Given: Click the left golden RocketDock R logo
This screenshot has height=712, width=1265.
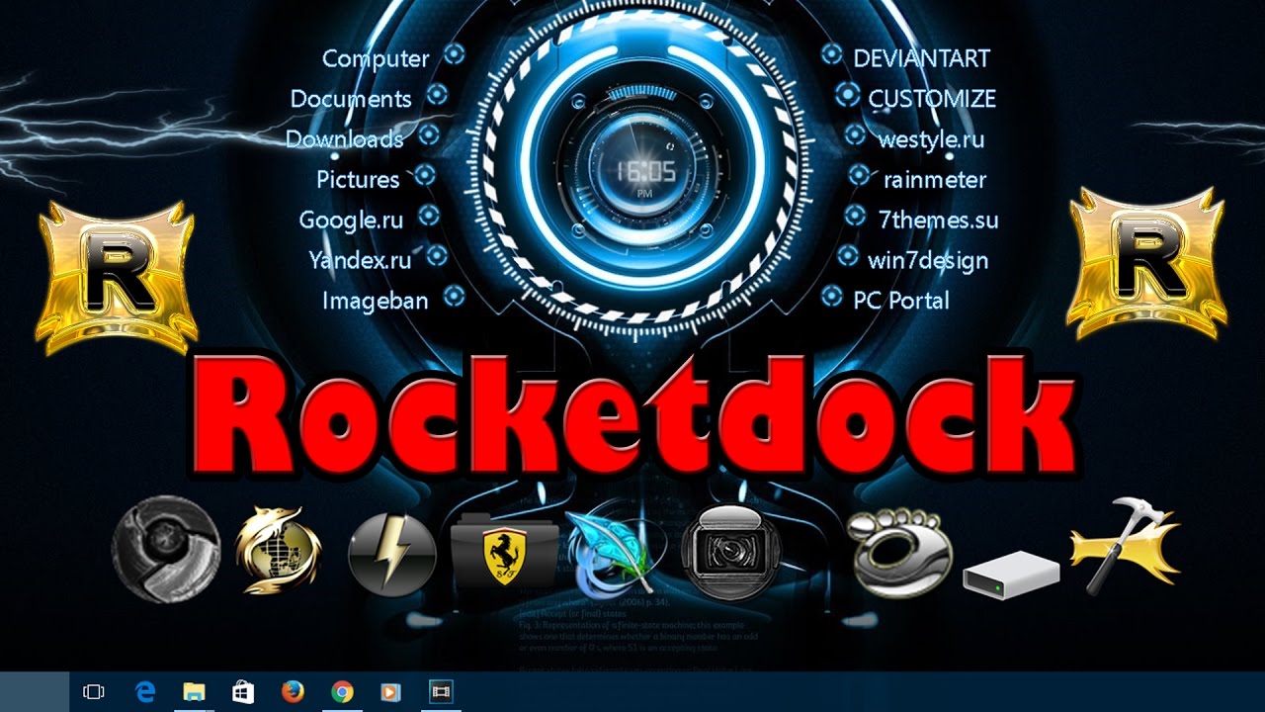Looking at the screenshot, I should coord(116,278).
